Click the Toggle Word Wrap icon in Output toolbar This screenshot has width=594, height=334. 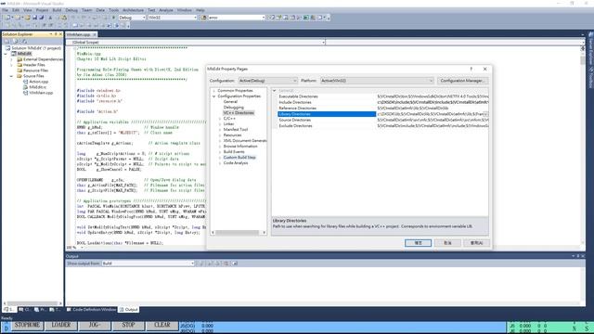click(235, 263)
